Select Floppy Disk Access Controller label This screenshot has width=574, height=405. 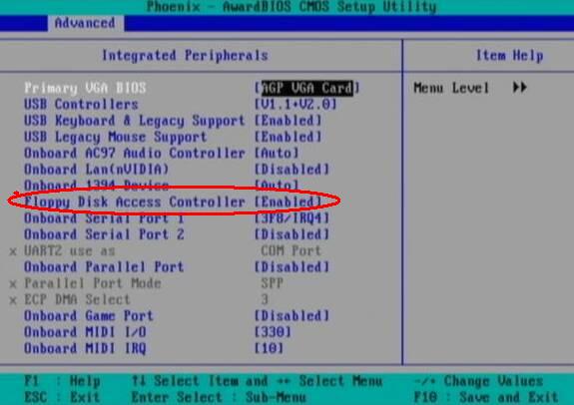pos(135,202)
